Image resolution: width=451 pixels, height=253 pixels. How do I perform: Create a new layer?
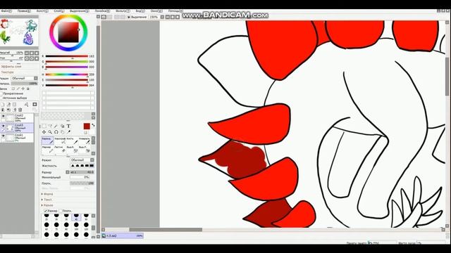click(x=3, y=105)
